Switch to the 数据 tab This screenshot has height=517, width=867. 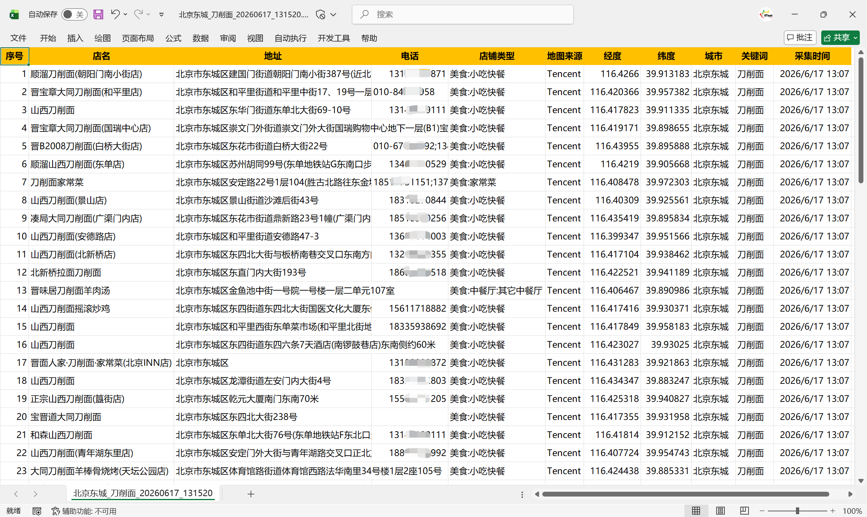click(x=201, y=38)
